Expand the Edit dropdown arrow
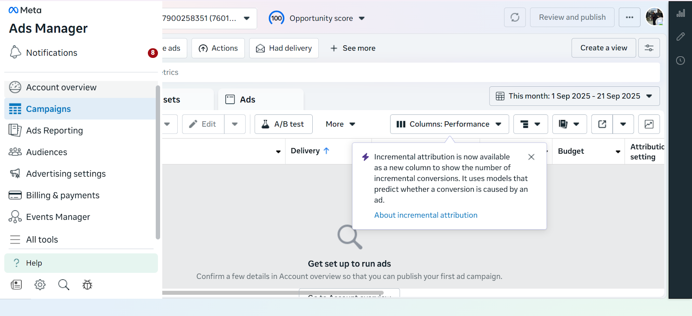 coord(235,124)
